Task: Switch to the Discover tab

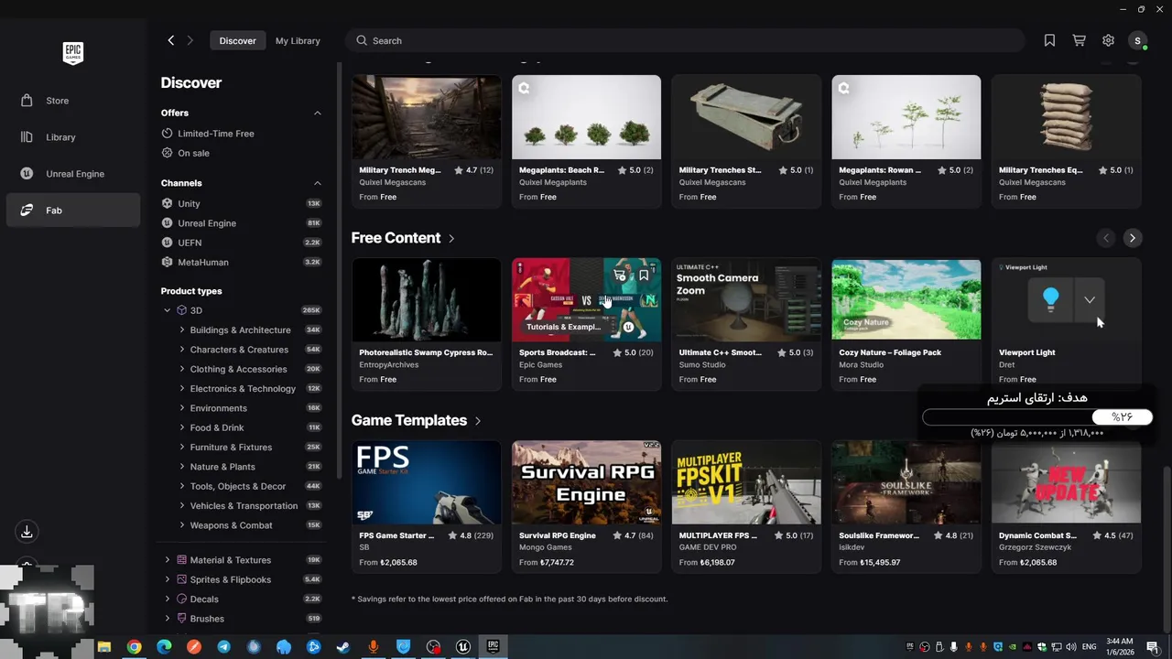Action: pyautogui.click(x=237, y=40)
